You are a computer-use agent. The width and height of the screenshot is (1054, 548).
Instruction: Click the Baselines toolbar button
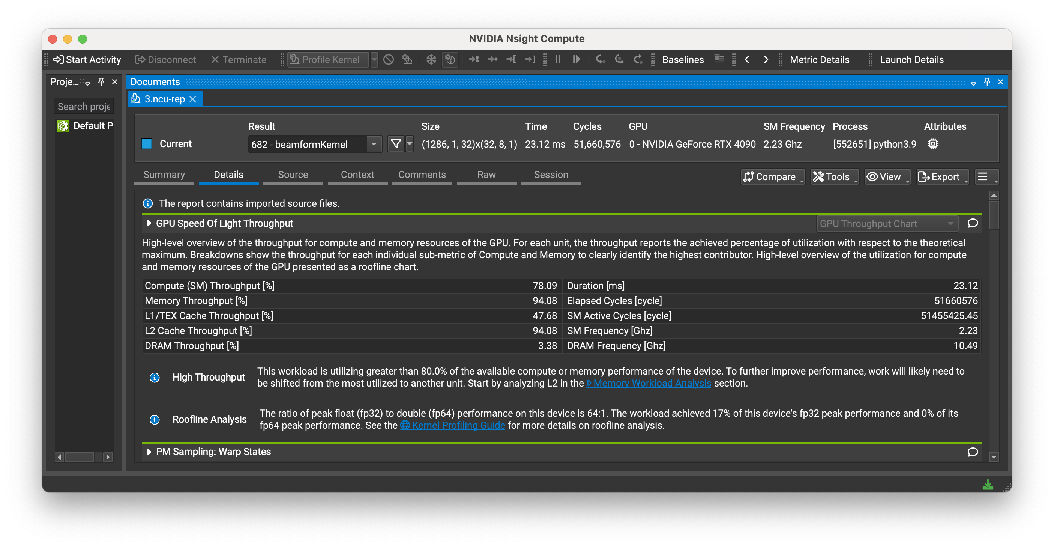click(x=683, y=60)
